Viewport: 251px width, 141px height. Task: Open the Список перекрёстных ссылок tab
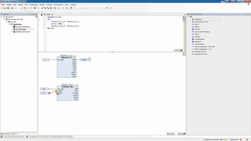12,137
